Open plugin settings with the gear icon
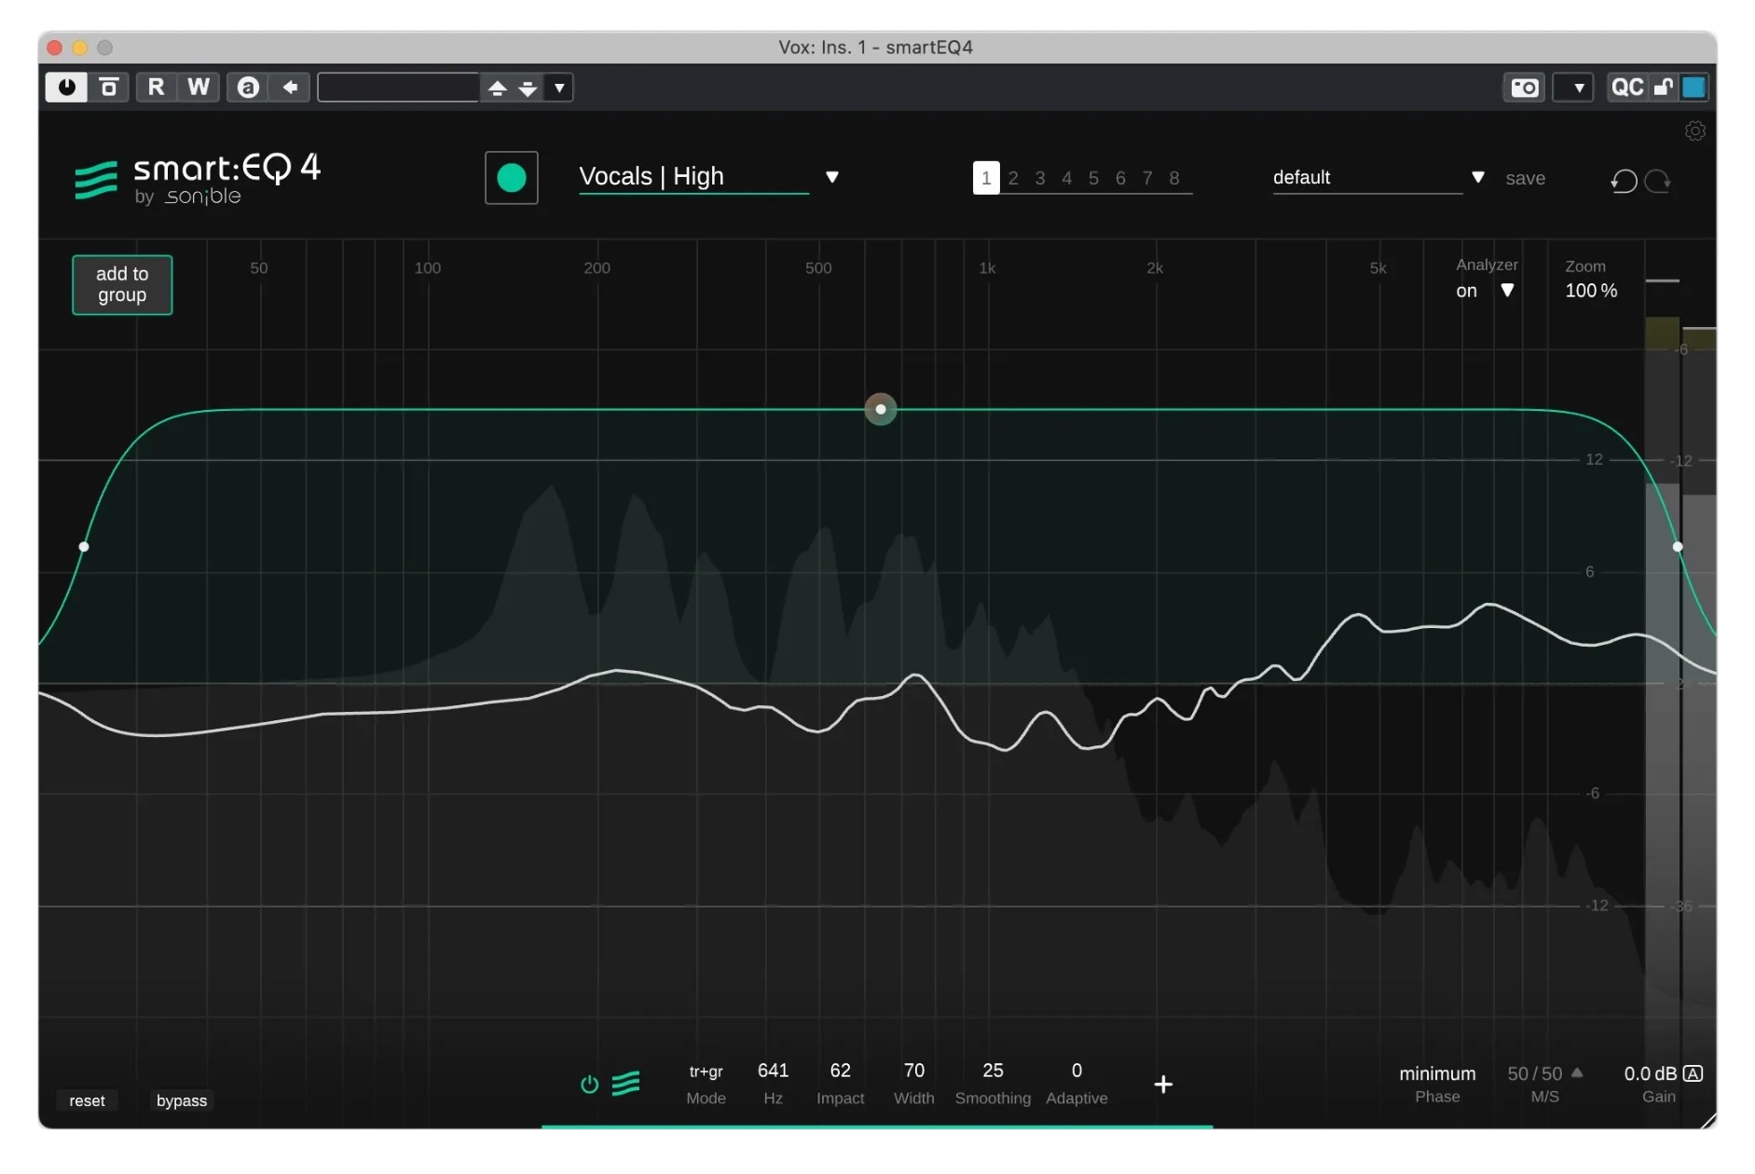 tap(1695, 130)
